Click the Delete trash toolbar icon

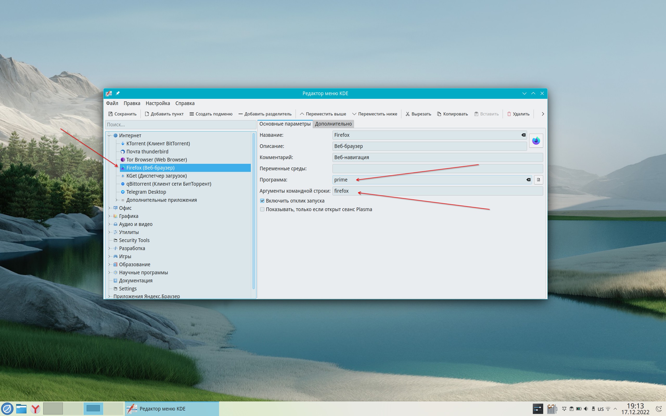509,114
